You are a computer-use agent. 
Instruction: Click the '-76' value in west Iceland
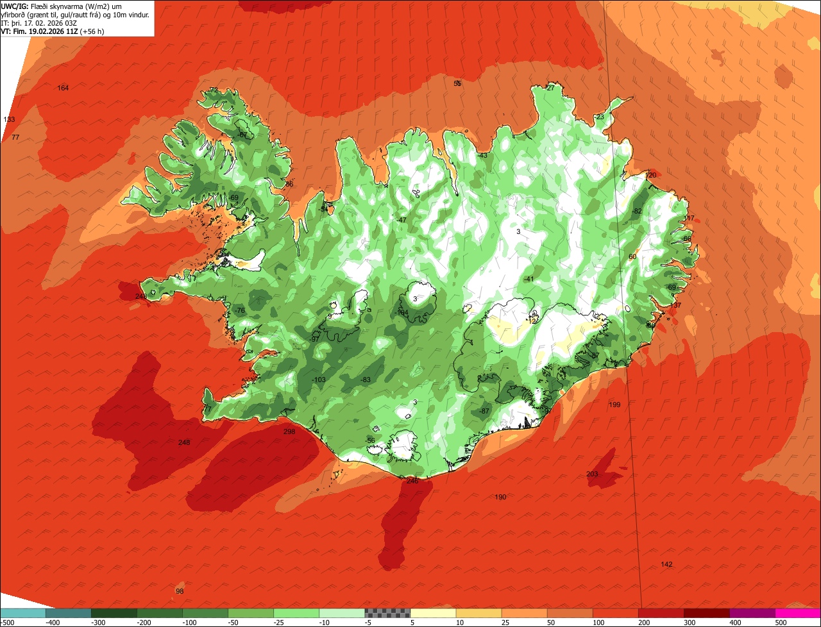(240, 310)
